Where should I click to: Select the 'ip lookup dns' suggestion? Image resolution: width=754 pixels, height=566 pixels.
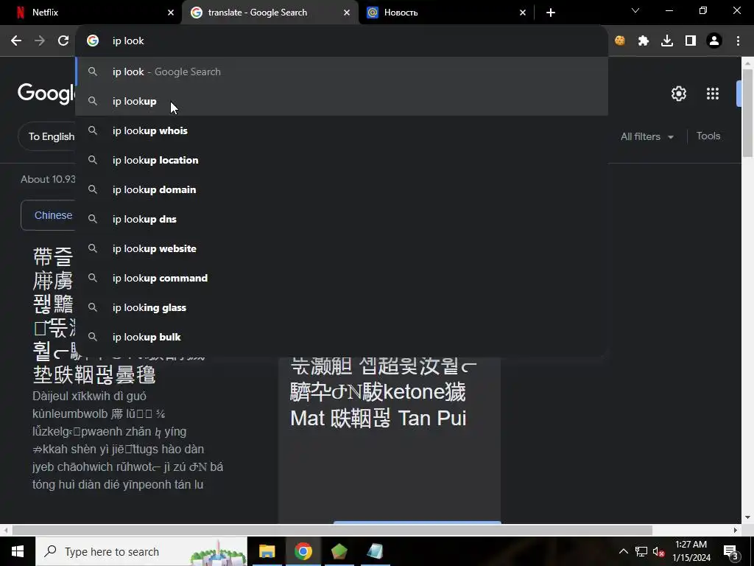(x=342, y=219)
